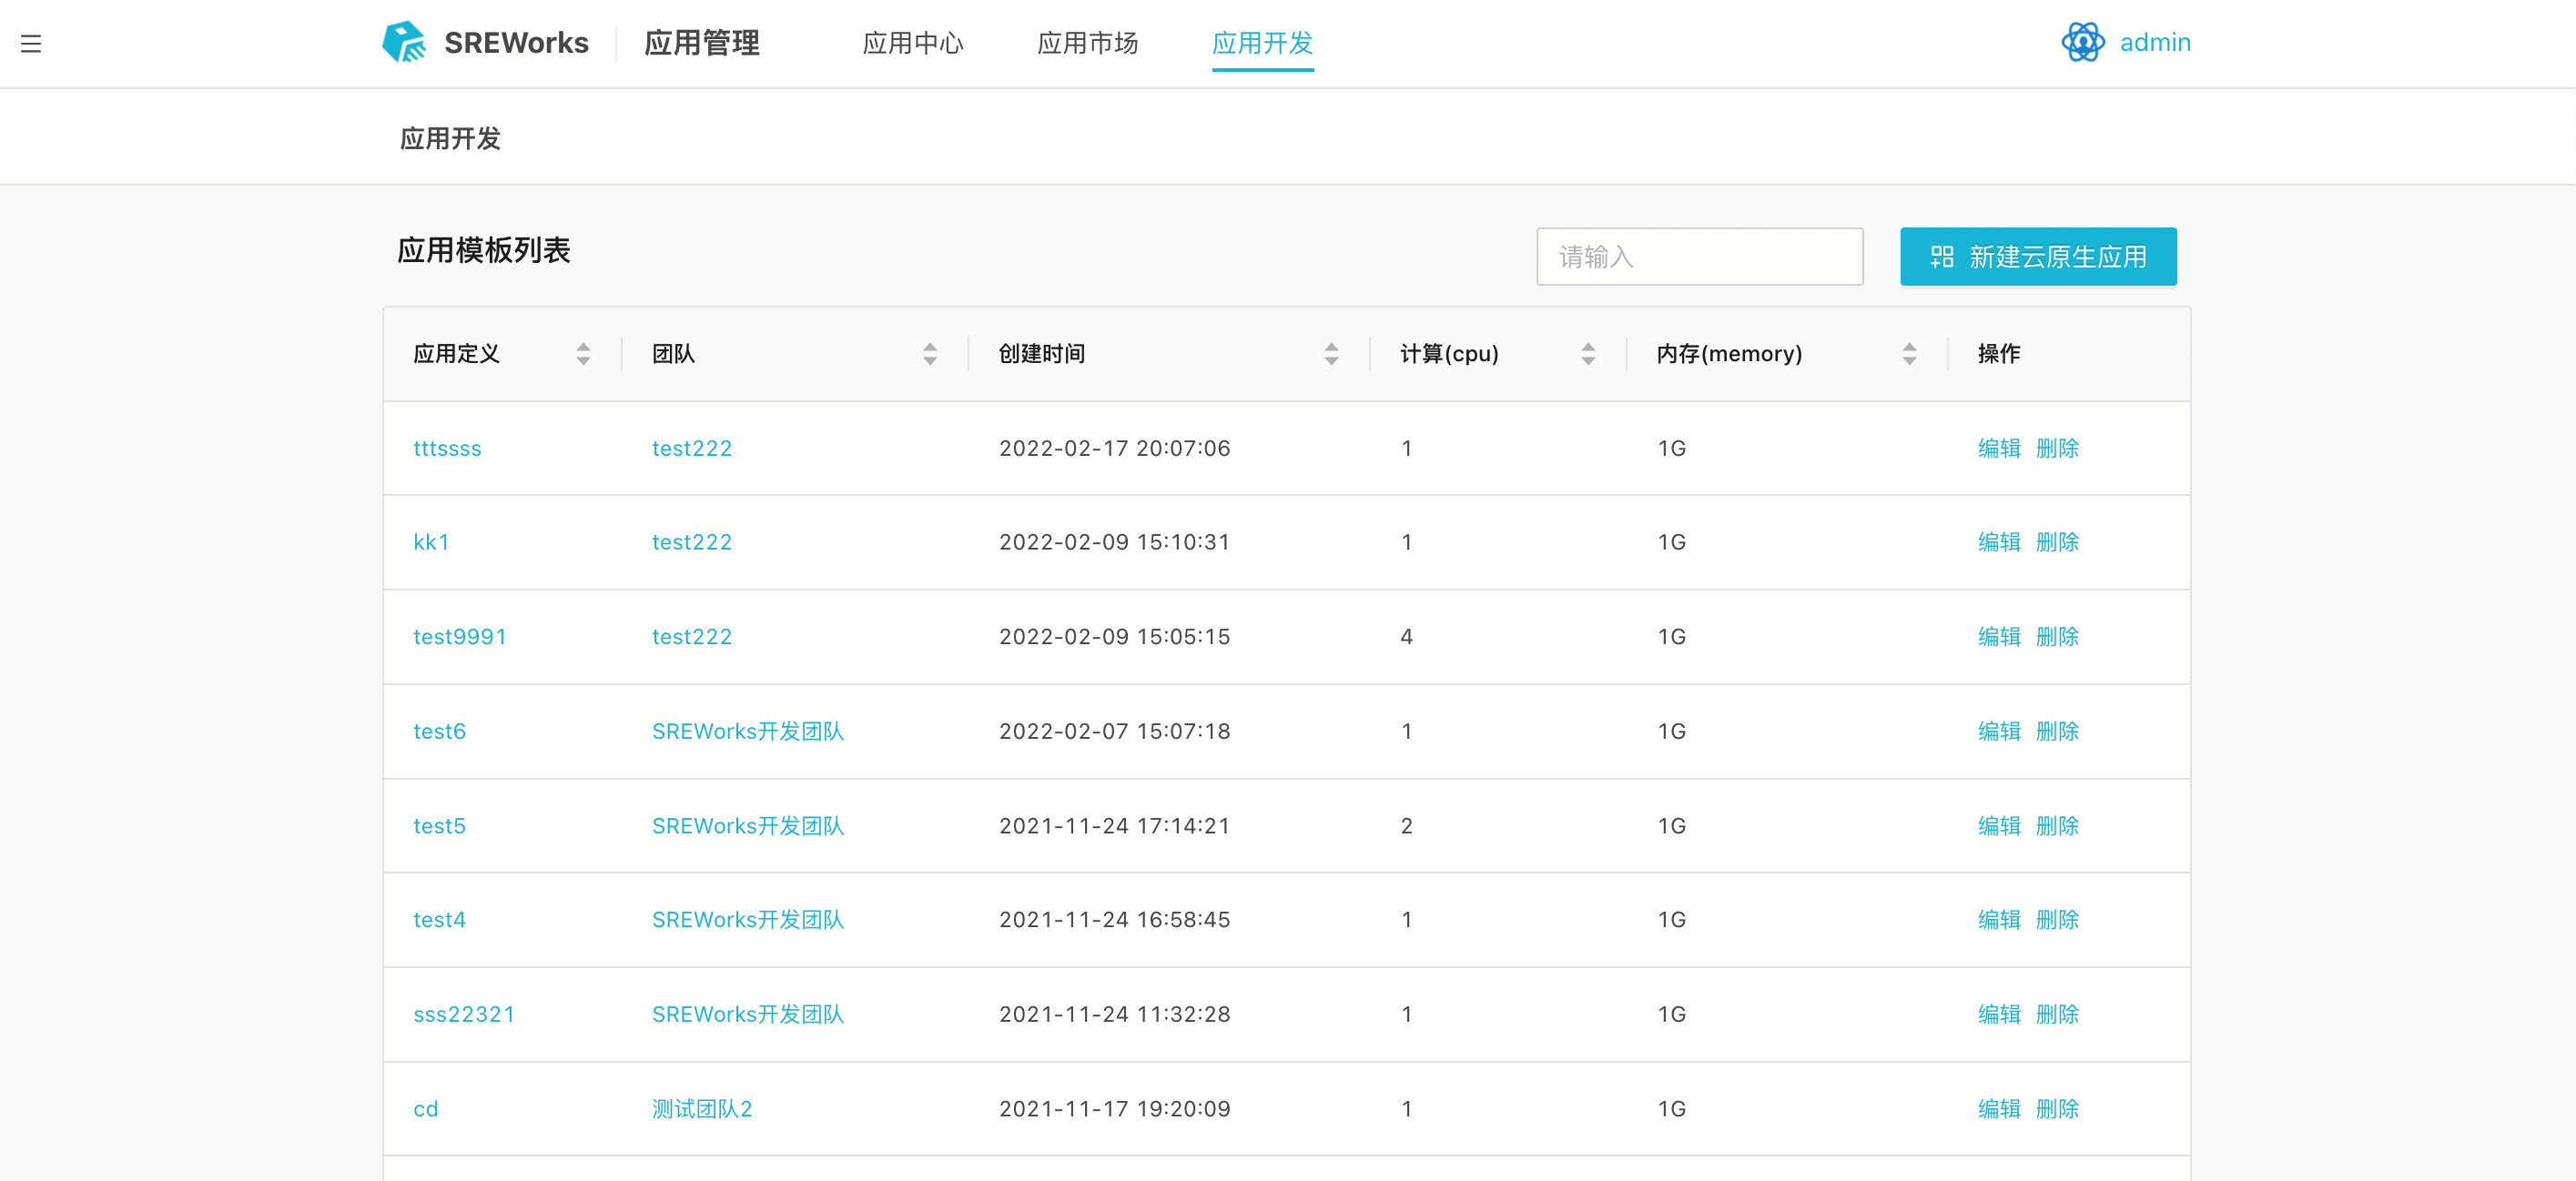This screenshot has width=2576, height=1181.
Task: Focus the 请输入 search field
Action: (1699, 257)
